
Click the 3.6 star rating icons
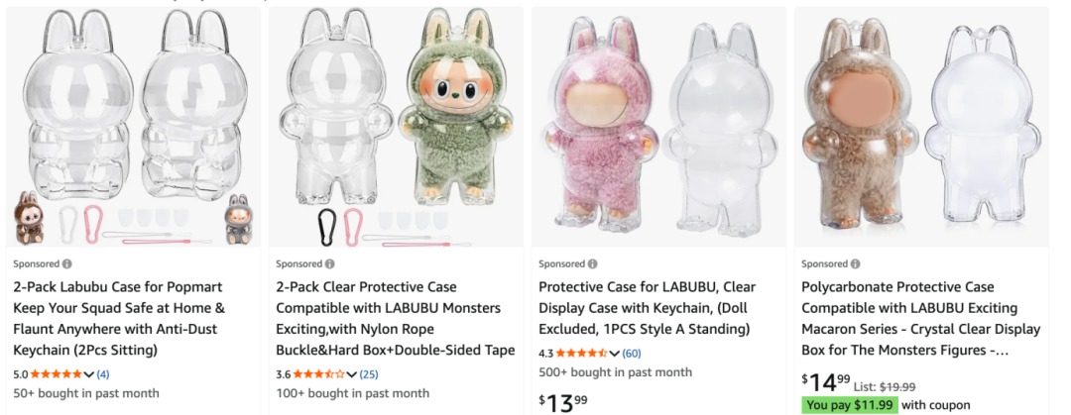318,374
